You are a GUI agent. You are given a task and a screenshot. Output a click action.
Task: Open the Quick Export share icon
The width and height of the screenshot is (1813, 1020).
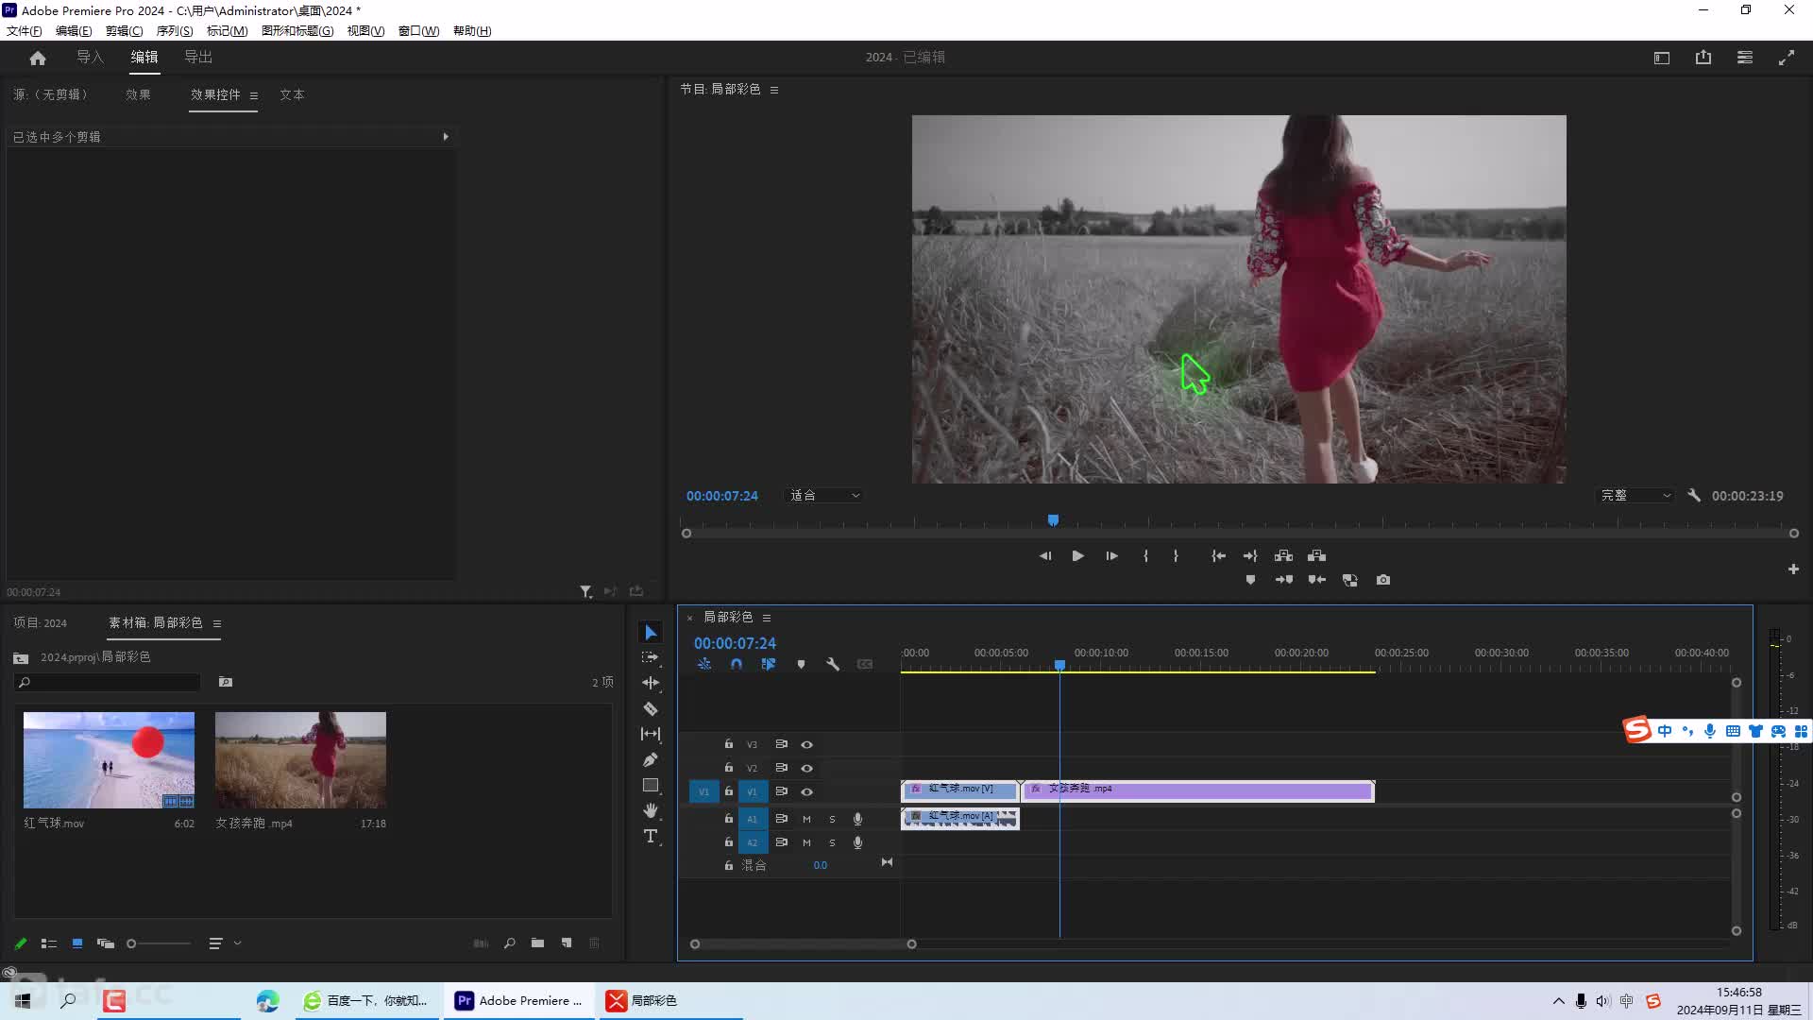(1703, 58)
